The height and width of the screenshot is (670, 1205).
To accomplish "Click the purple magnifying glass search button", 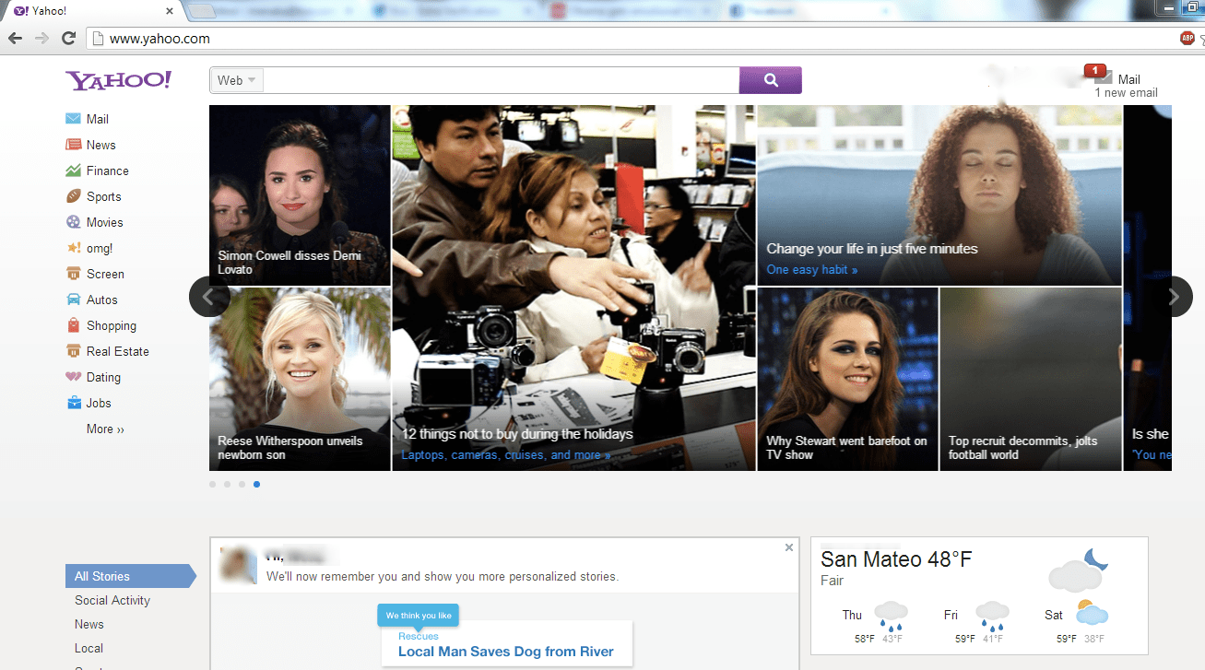I will 770,80.
